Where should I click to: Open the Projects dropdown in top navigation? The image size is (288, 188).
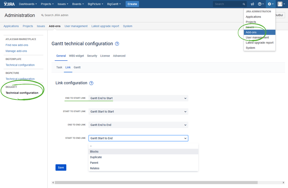click(x=47, y=4)
